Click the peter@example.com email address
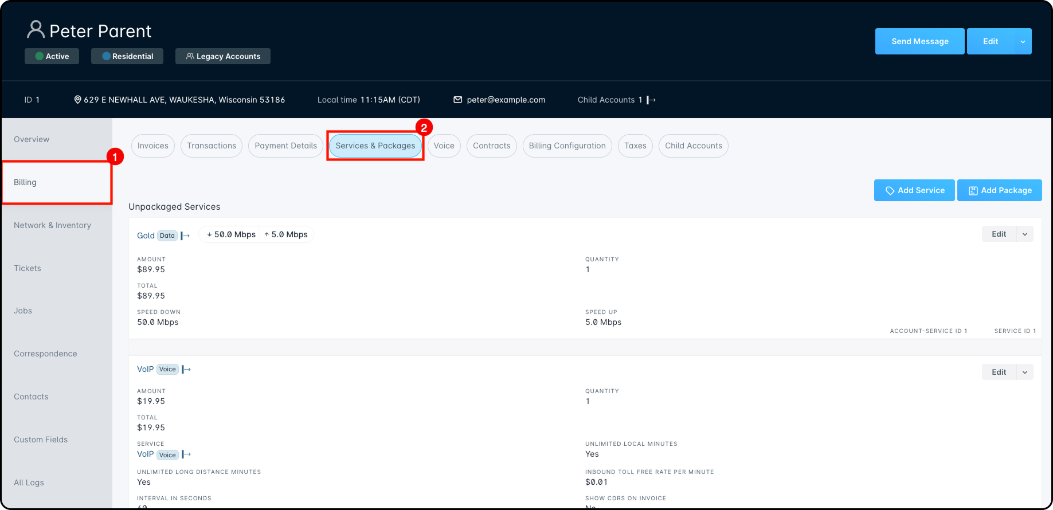The image size is (1053, 510). (506, 100)
